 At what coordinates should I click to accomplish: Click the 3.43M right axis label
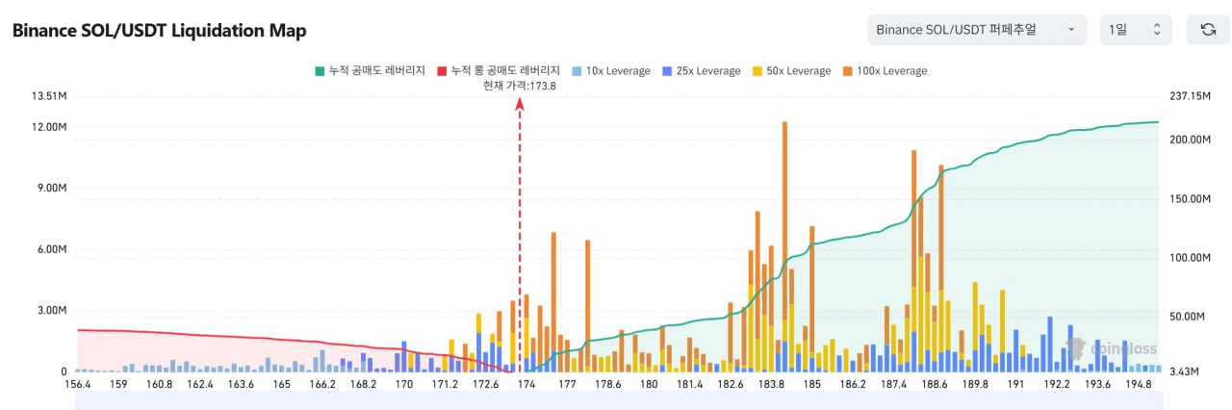tap(1184, 372)
